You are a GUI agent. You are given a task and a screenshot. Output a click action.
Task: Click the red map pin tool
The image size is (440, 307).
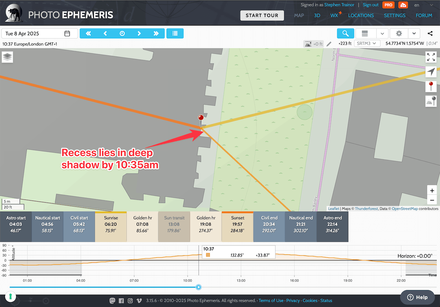(431, 87)
